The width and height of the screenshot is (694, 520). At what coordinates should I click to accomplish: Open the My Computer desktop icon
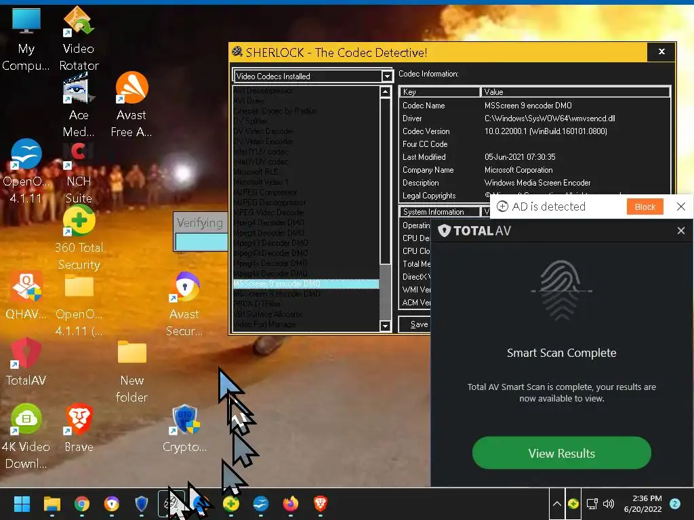click(26, 39)
